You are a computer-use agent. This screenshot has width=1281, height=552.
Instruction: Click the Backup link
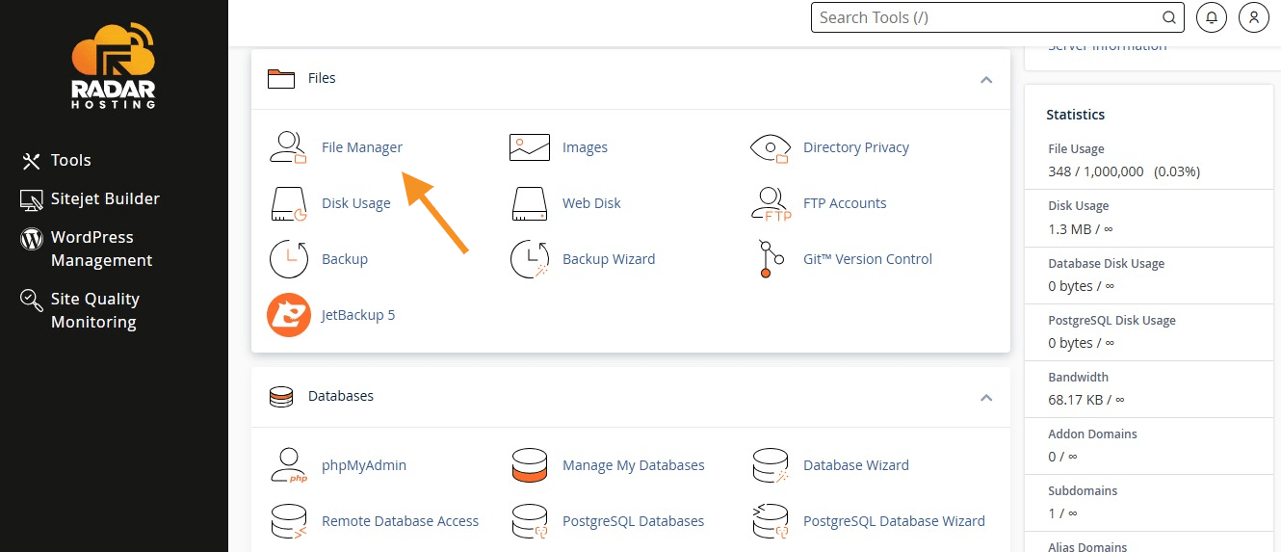(x=345, y=259)
